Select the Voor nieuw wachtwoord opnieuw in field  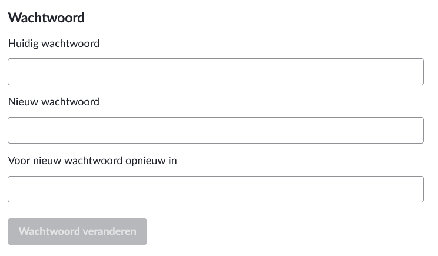pyautogui.click(x=215, y=189)
